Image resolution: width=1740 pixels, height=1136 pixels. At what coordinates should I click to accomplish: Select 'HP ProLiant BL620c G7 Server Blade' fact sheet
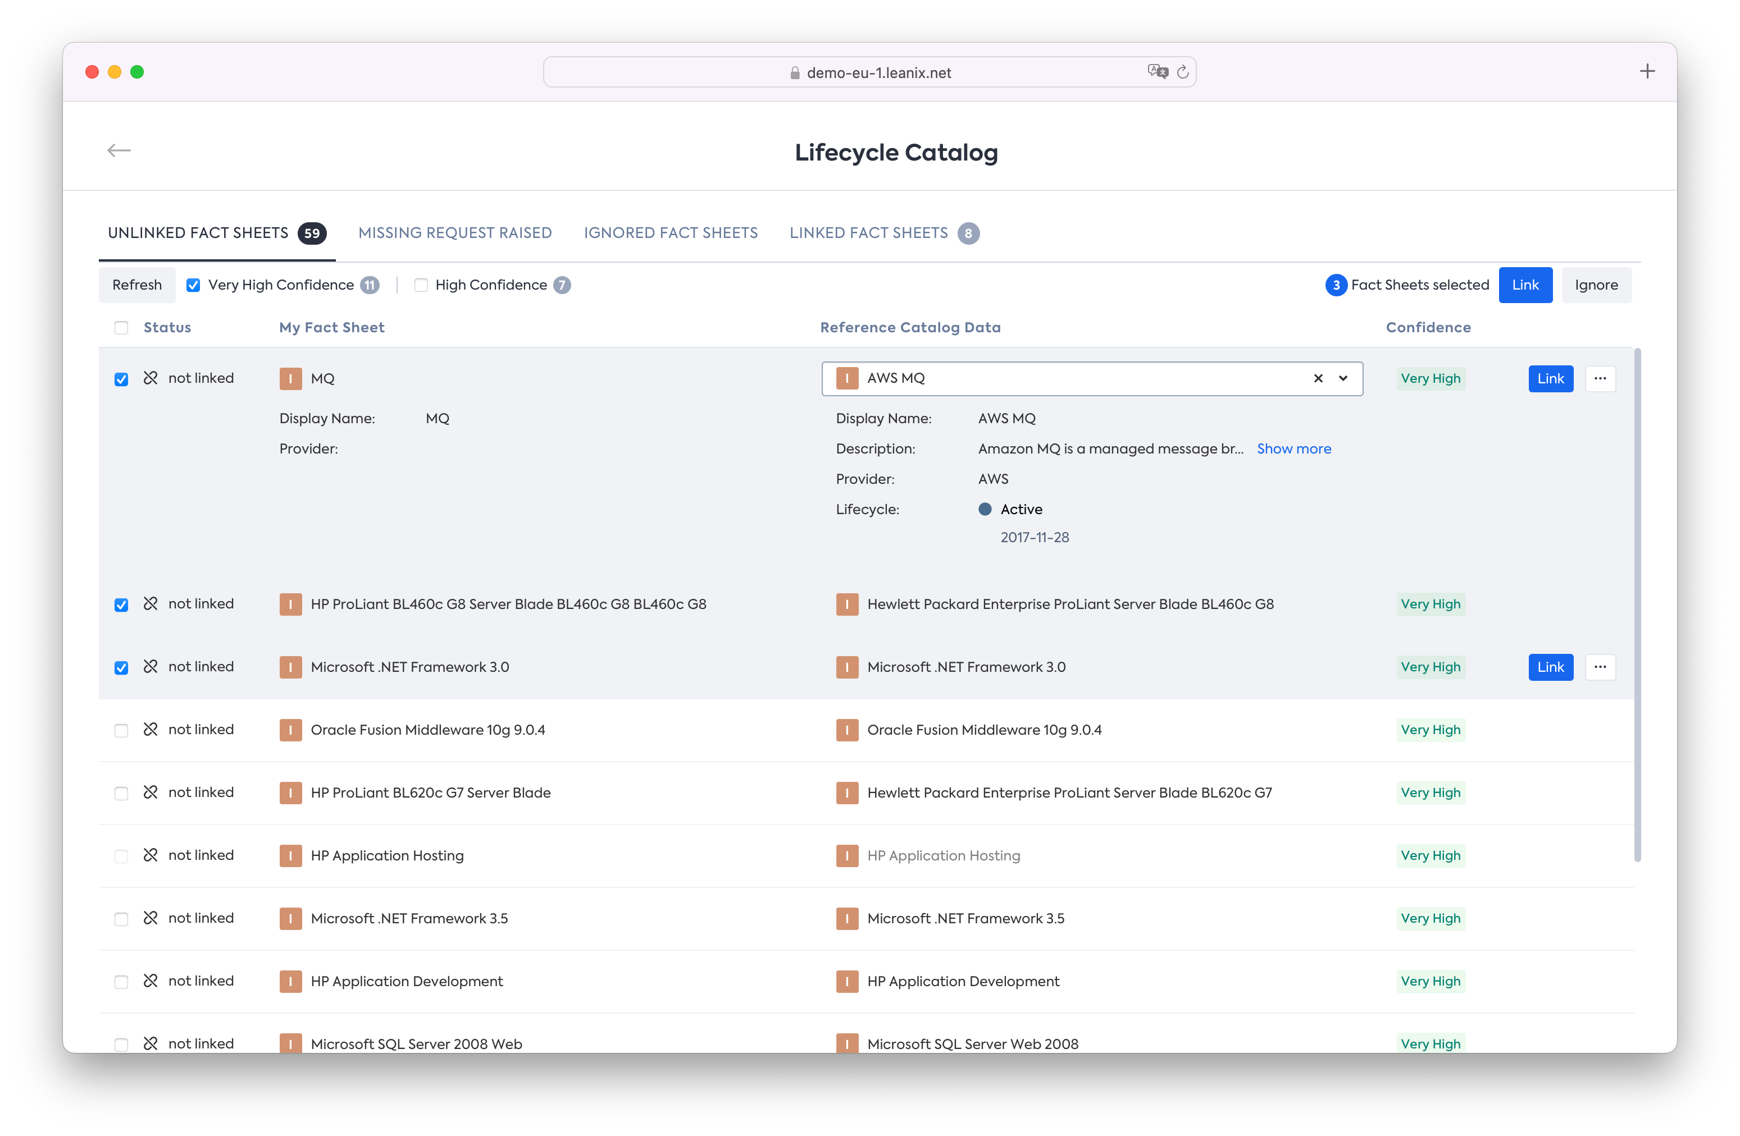(x=431, y=793)
